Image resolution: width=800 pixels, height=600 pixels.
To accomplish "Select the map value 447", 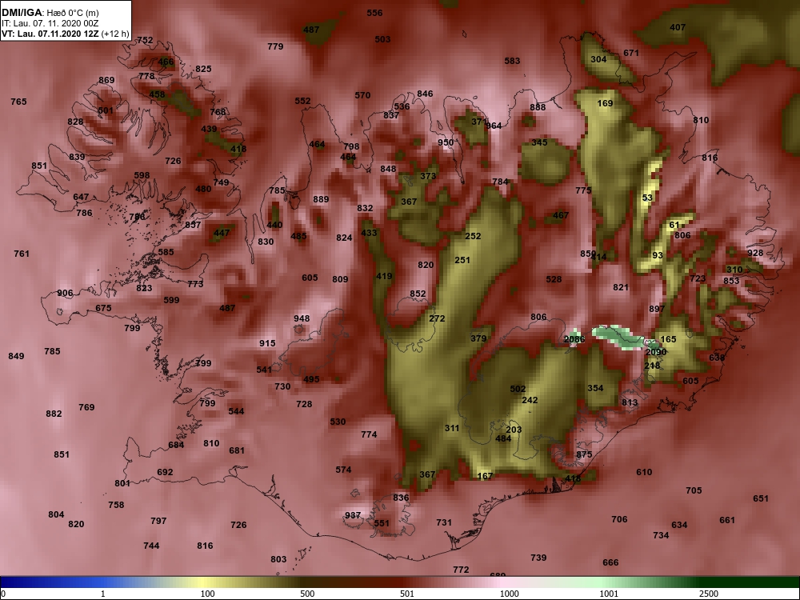I will pos(222,233).
